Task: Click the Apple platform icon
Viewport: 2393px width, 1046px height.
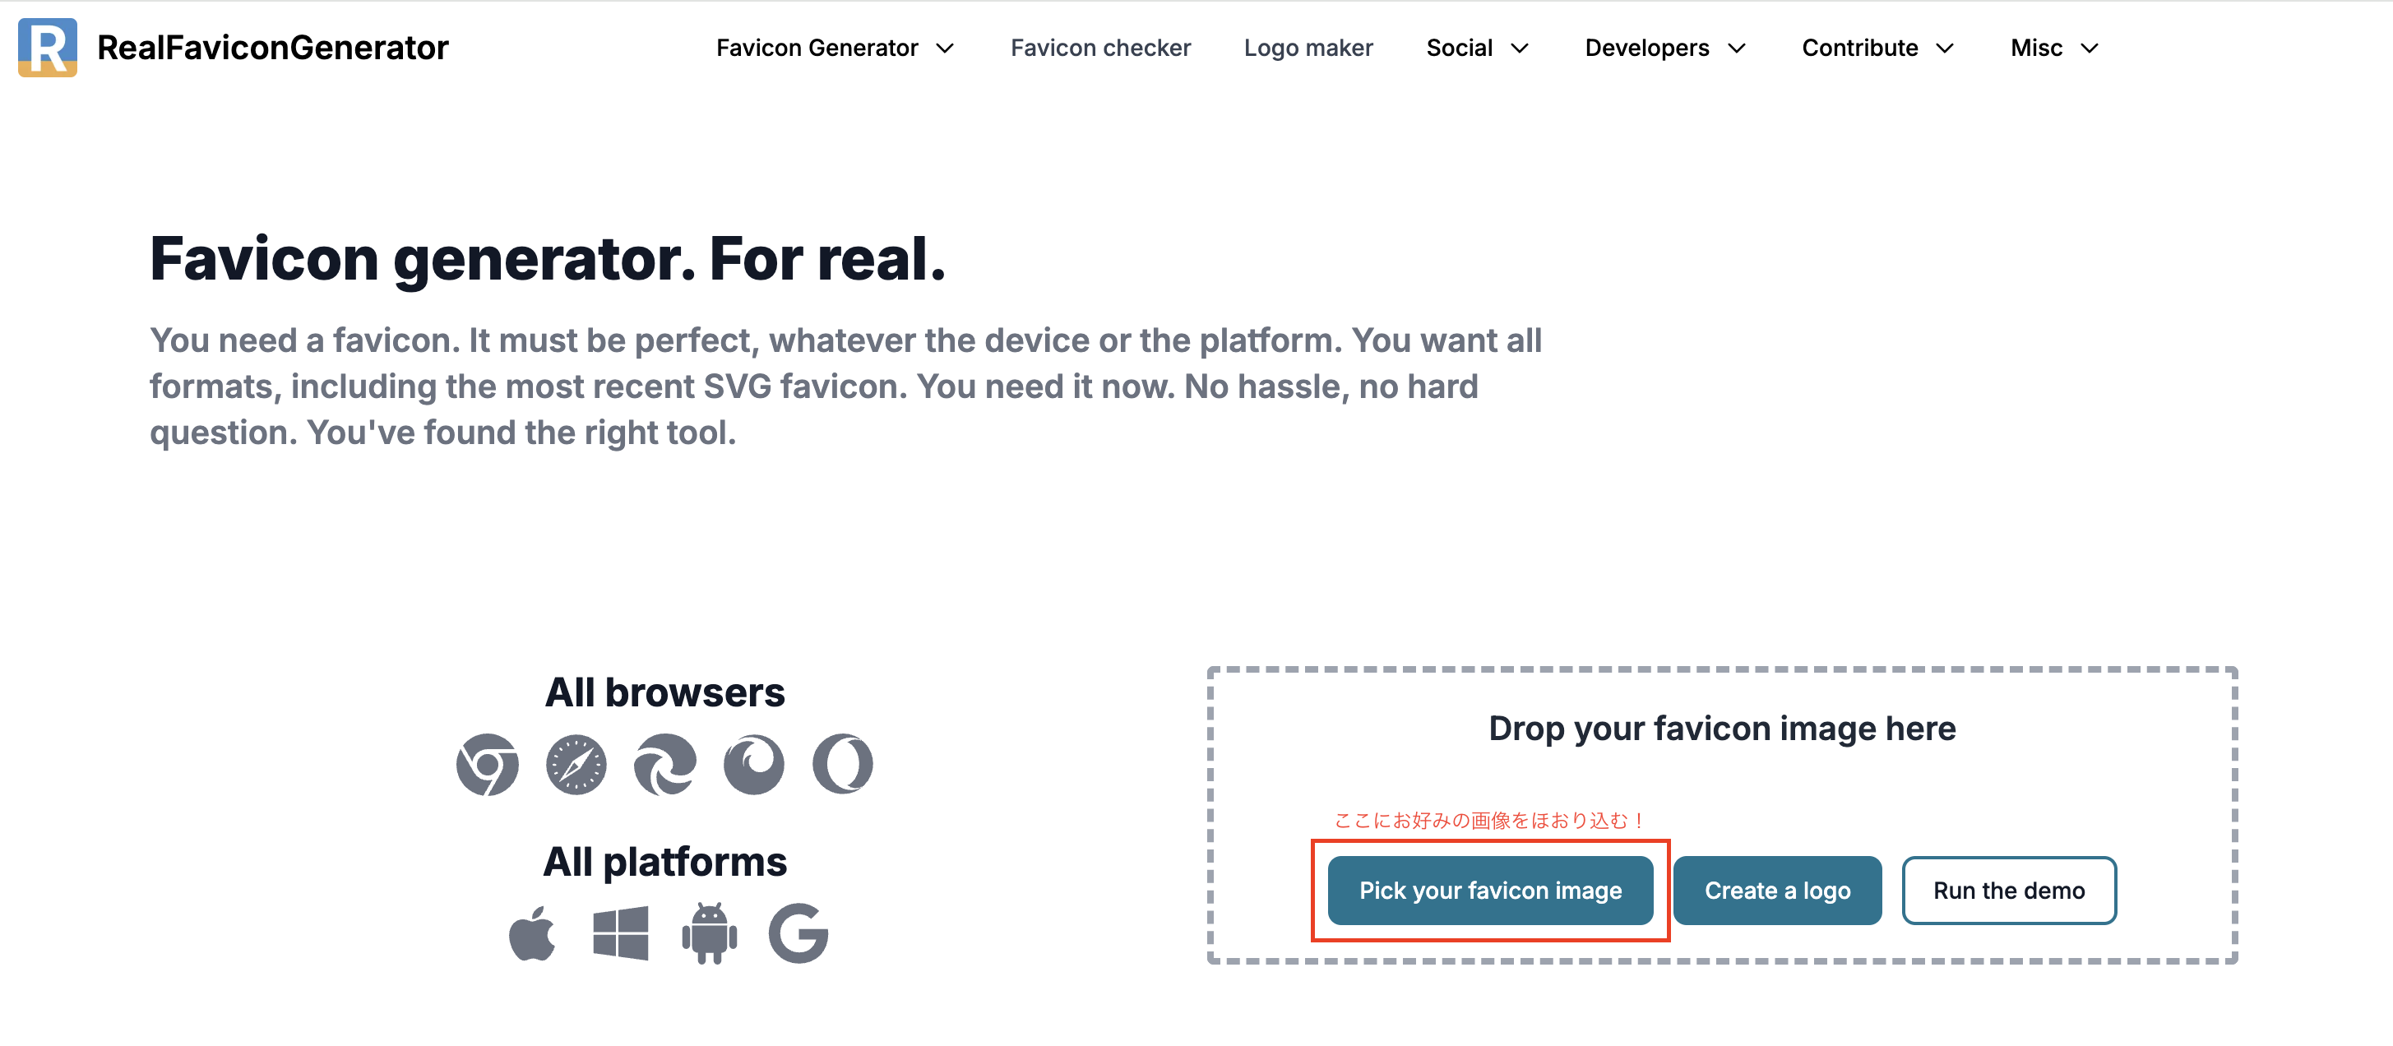Action: (x=532, y=933)
